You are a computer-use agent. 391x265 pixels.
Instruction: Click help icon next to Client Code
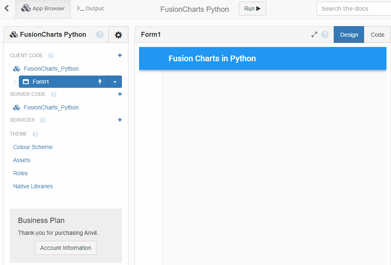coord(51,56)
